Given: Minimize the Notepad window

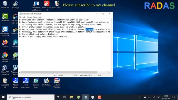Looking at the screenshot, I should (x=97, y=14).
